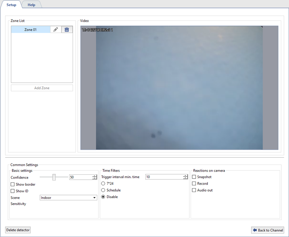Select the Schedule time filter option
This screenshot has width=289, height=237.
point(103,190)
